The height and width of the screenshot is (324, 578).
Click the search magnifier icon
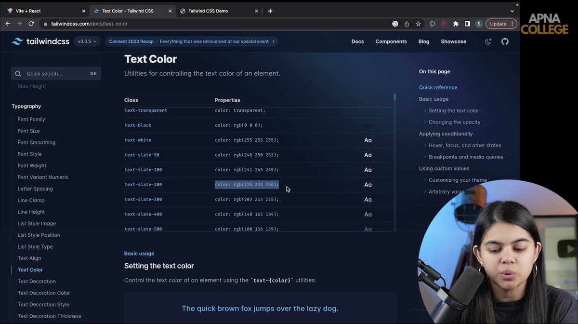[18, 74]
